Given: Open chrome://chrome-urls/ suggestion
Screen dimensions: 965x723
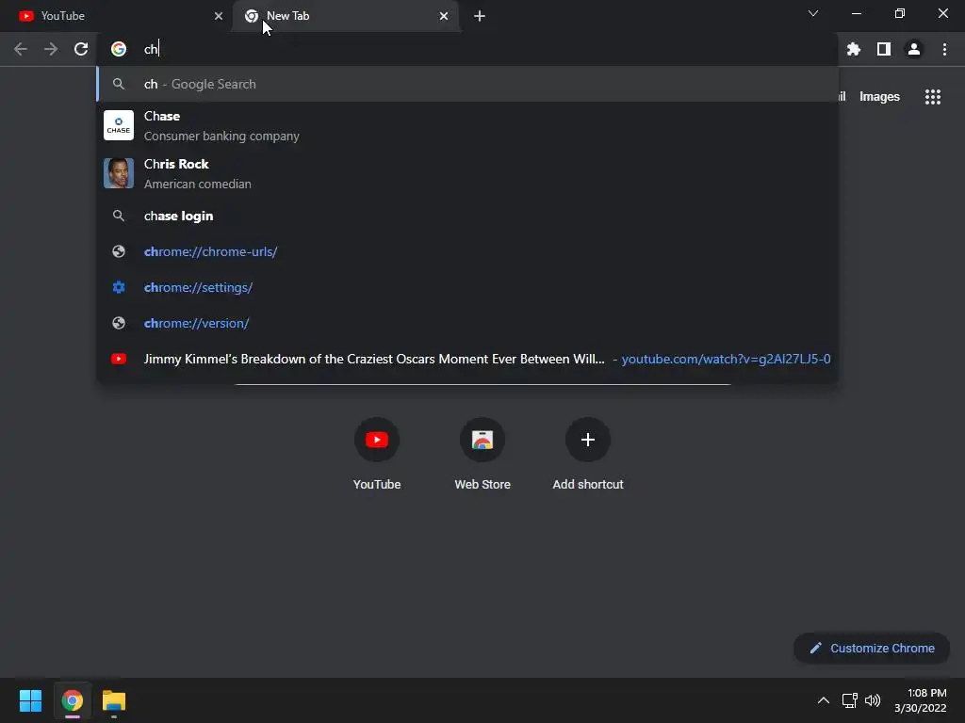Looking at the screenshot, I should [467, 251].
